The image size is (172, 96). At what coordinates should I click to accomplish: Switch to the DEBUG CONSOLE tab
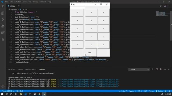coord(31,69)
